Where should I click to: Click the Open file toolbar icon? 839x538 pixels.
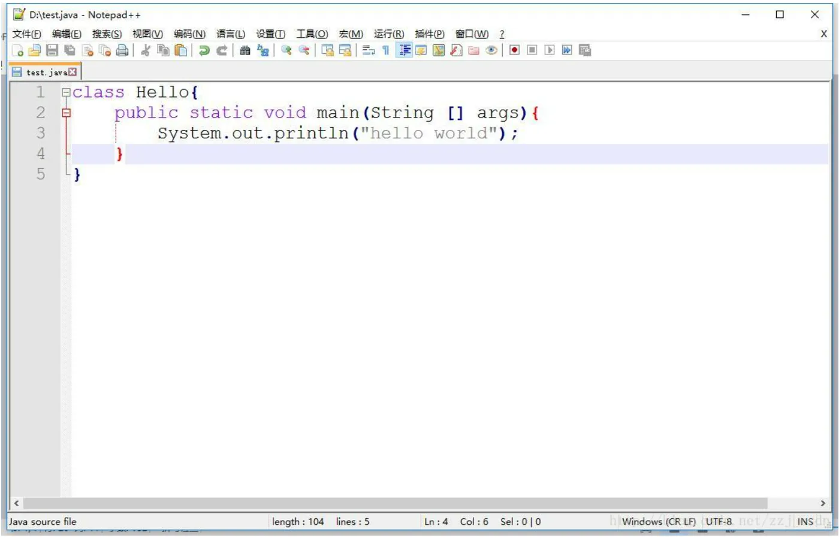[35, 50]
